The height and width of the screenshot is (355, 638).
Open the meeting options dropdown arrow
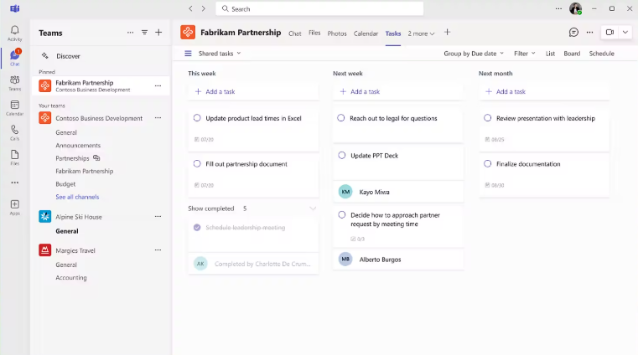tap(625, 32)
